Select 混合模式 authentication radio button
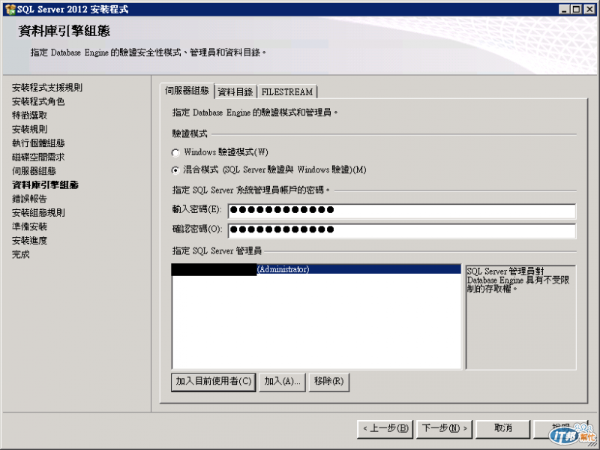Screen dimensions: 600x450 coord(175,170)
